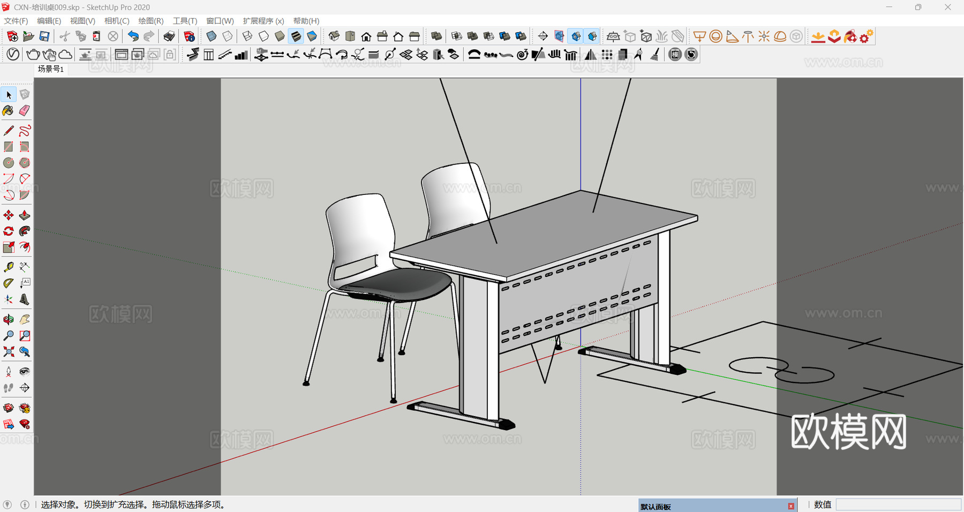Select the Eraser tool
964x512 pixels.
[x=25, y=111]
